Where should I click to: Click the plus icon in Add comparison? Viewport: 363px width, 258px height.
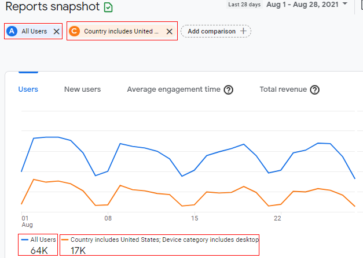click(243, 31)
